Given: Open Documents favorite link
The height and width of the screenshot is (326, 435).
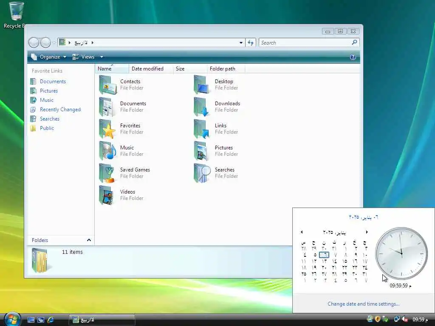Looking at the screenshot, I should (53, 81).
